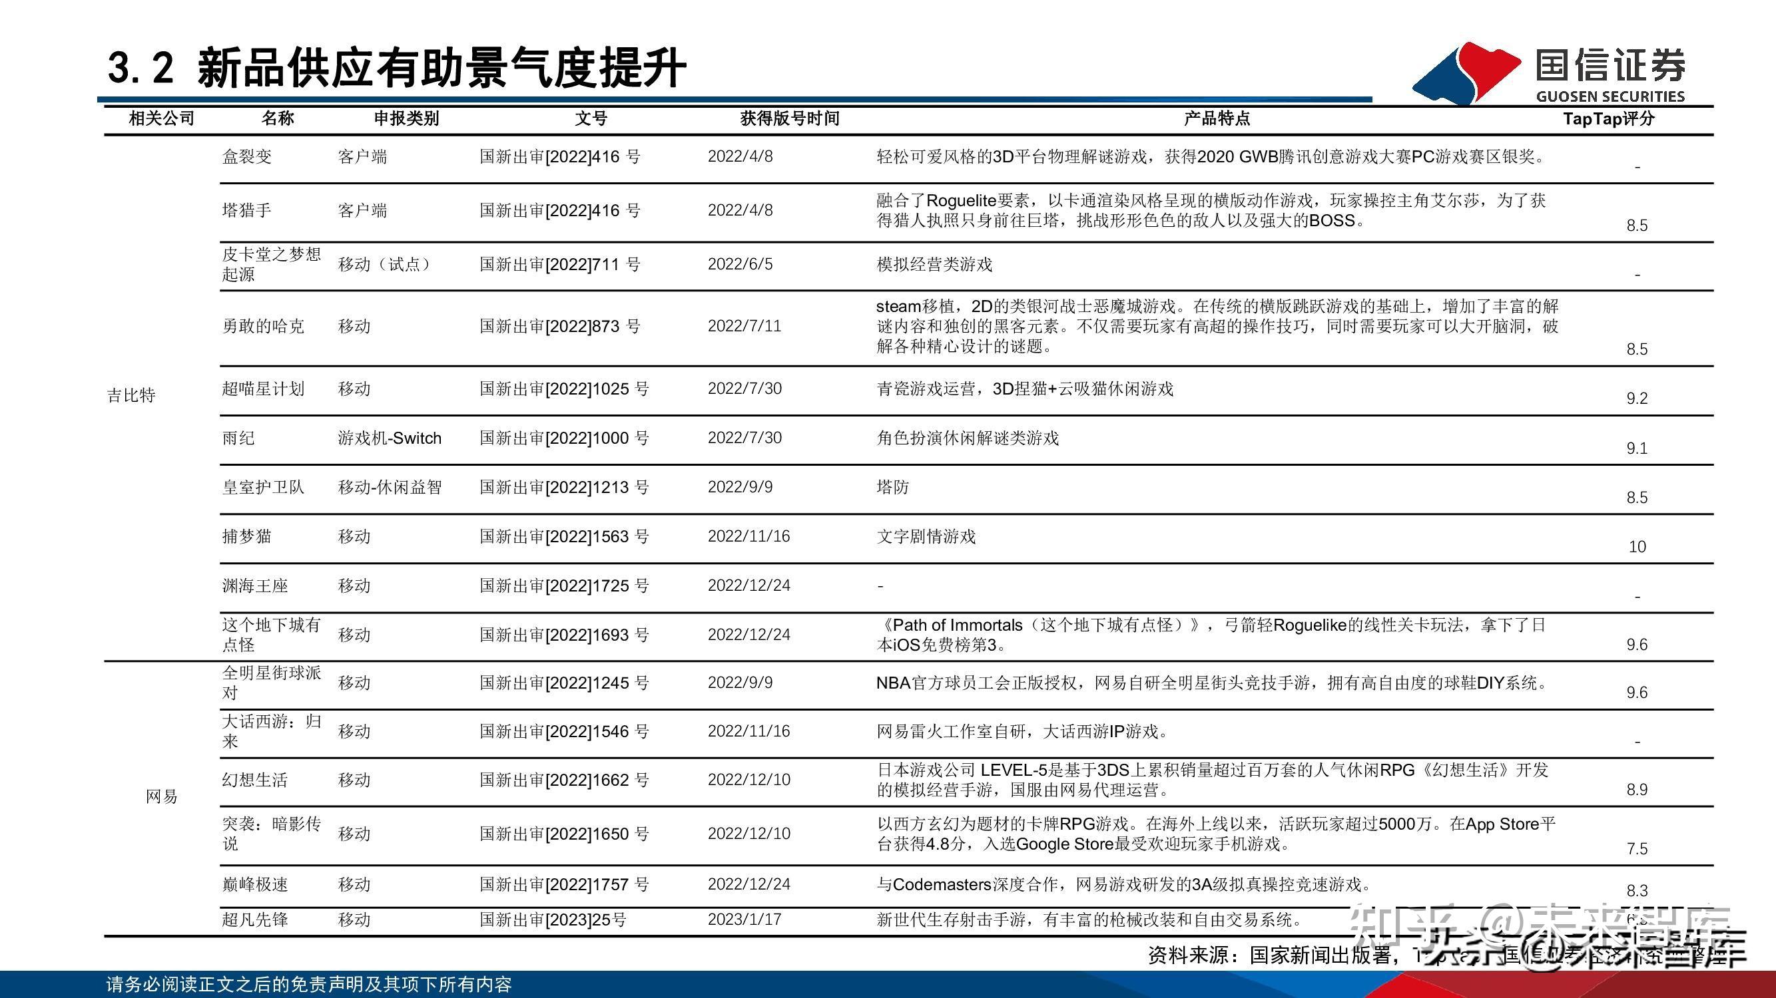
Task: Click license number 国新出审[2022]1650 号
Action: point(565,834)
